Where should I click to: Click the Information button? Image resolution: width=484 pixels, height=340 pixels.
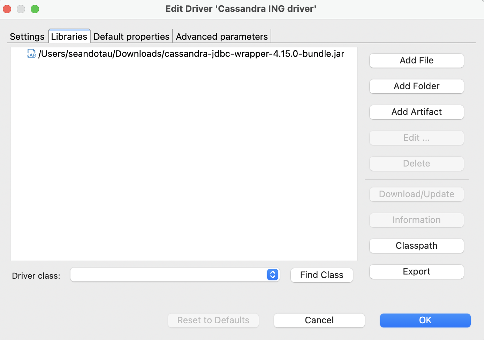pos(417,220)
